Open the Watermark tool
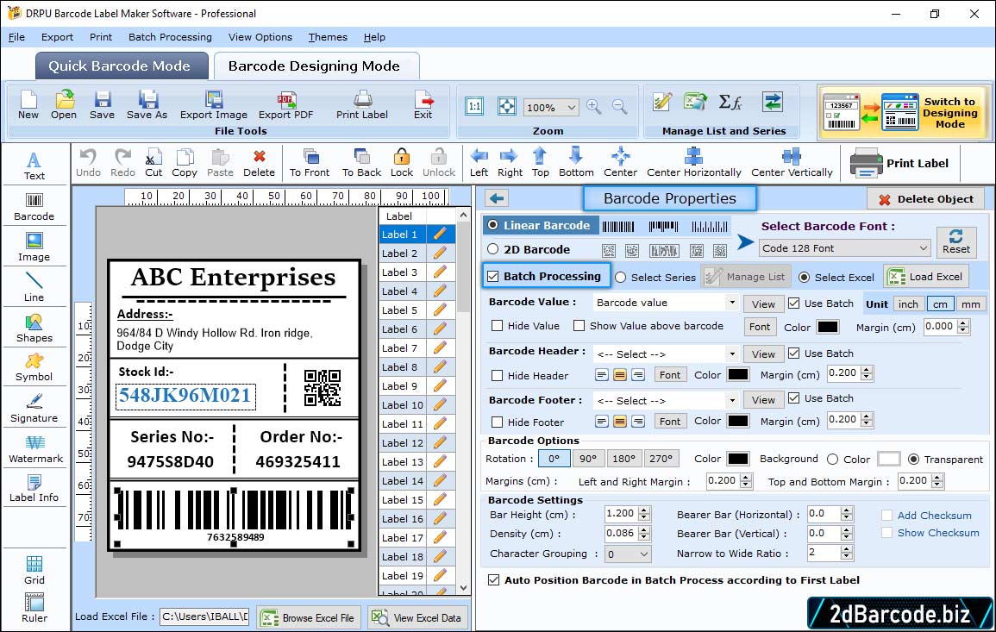The width and height of the screenshot is (996, 632). pos(35,449)
